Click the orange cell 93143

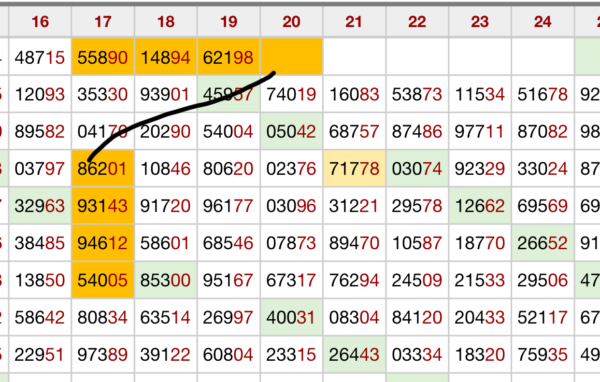(103, 206)
